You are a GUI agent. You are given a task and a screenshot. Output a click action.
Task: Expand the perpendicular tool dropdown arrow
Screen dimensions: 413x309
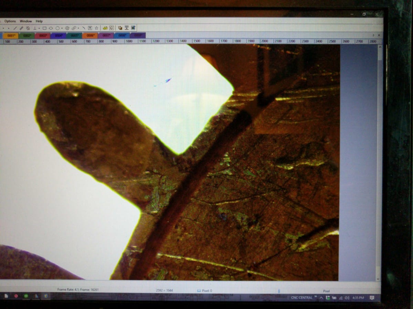[x=39, y=28]
